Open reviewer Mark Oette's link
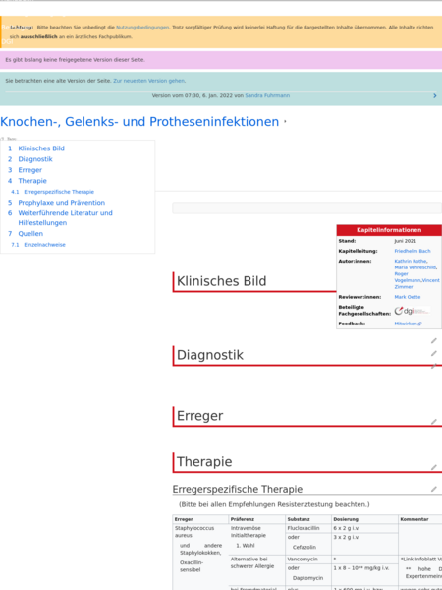Image resolution: width=442 pixels, height=590 pixels. pos(408,297)
